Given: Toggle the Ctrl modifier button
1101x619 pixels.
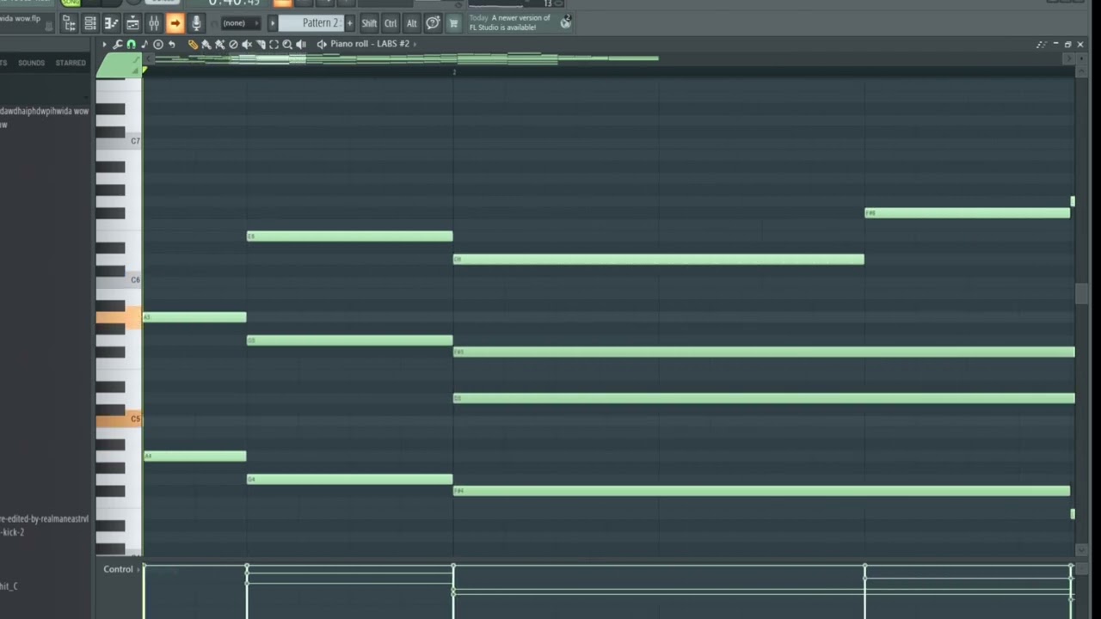Looking at the screenshot, I should [x=391, y=23].
